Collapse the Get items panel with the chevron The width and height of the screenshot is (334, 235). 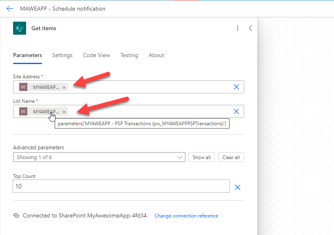tap(251, 28)
